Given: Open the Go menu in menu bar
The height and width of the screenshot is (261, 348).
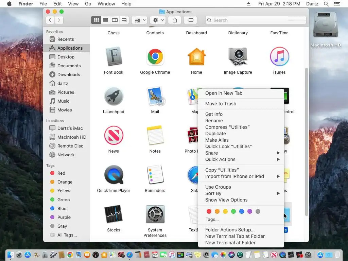Looking at the screenshot, I should 88,4.
